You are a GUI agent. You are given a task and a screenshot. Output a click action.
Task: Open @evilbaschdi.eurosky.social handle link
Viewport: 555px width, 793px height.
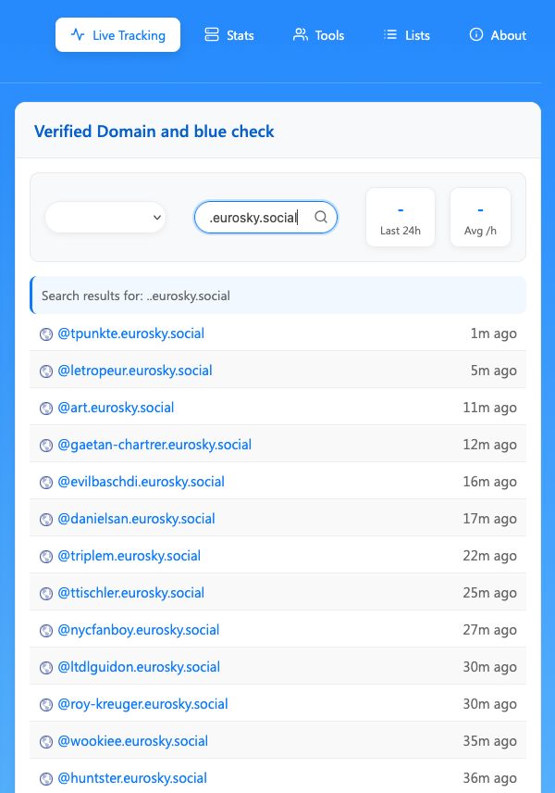point(141,482)
